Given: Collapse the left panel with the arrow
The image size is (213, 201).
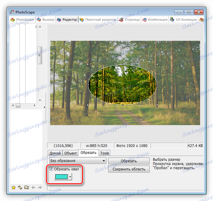Looking at the screenshot, I should tap(44, 107).
